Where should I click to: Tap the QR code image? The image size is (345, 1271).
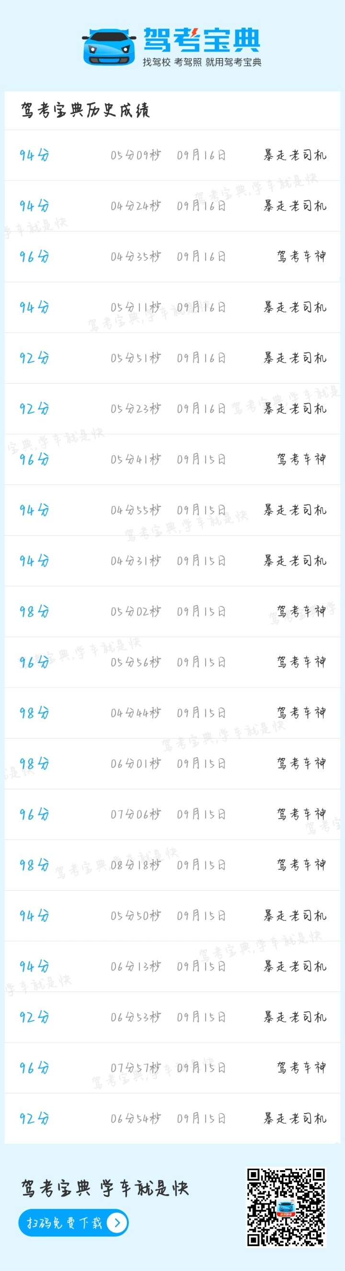[x=286, y=1207]
